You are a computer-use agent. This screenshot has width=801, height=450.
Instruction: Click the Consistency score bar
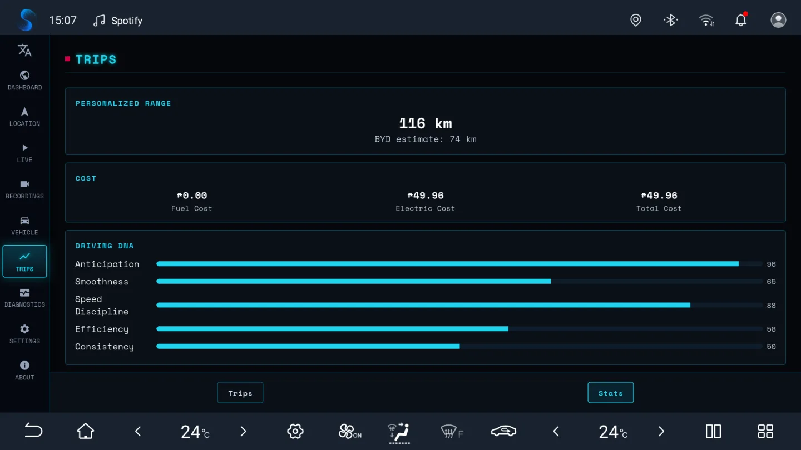[x=459, y=346]
